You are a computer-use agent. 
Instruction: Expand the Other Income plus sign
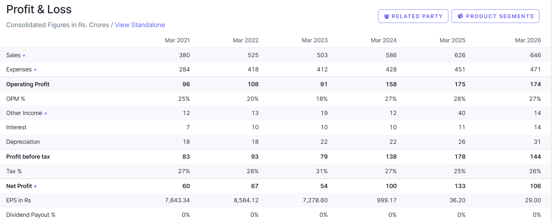pos(46,113)
